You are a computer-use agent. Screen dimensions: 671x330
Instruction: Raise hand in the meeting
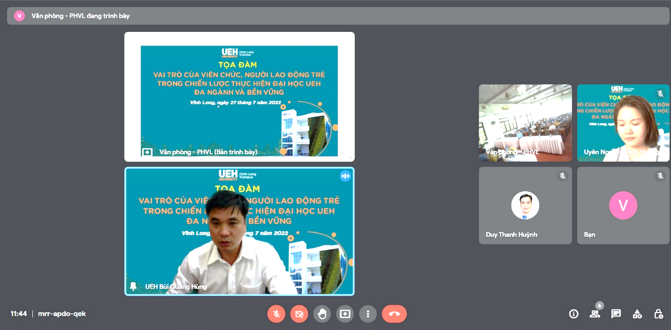[x=322, y=314]
